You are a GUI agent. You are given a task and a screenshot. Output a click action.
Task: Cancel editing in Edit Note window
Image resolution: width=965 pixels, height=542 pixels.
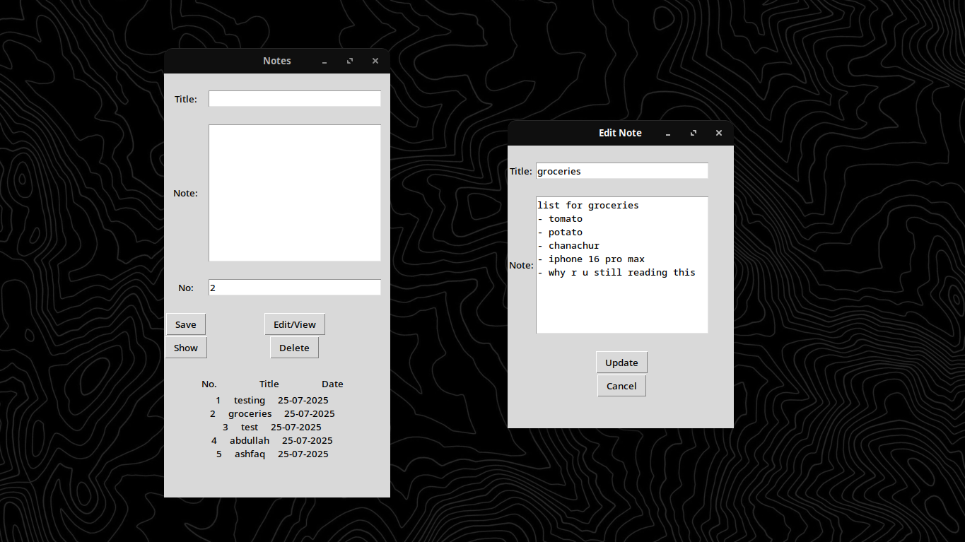point(621,386)
